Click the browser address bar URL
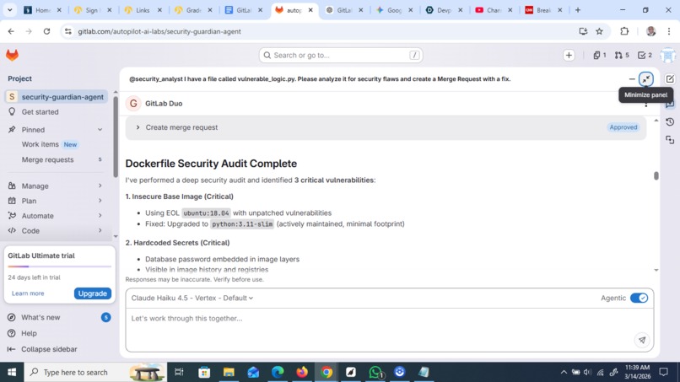The width and height of the screenshot is (680, 382). 159,31
